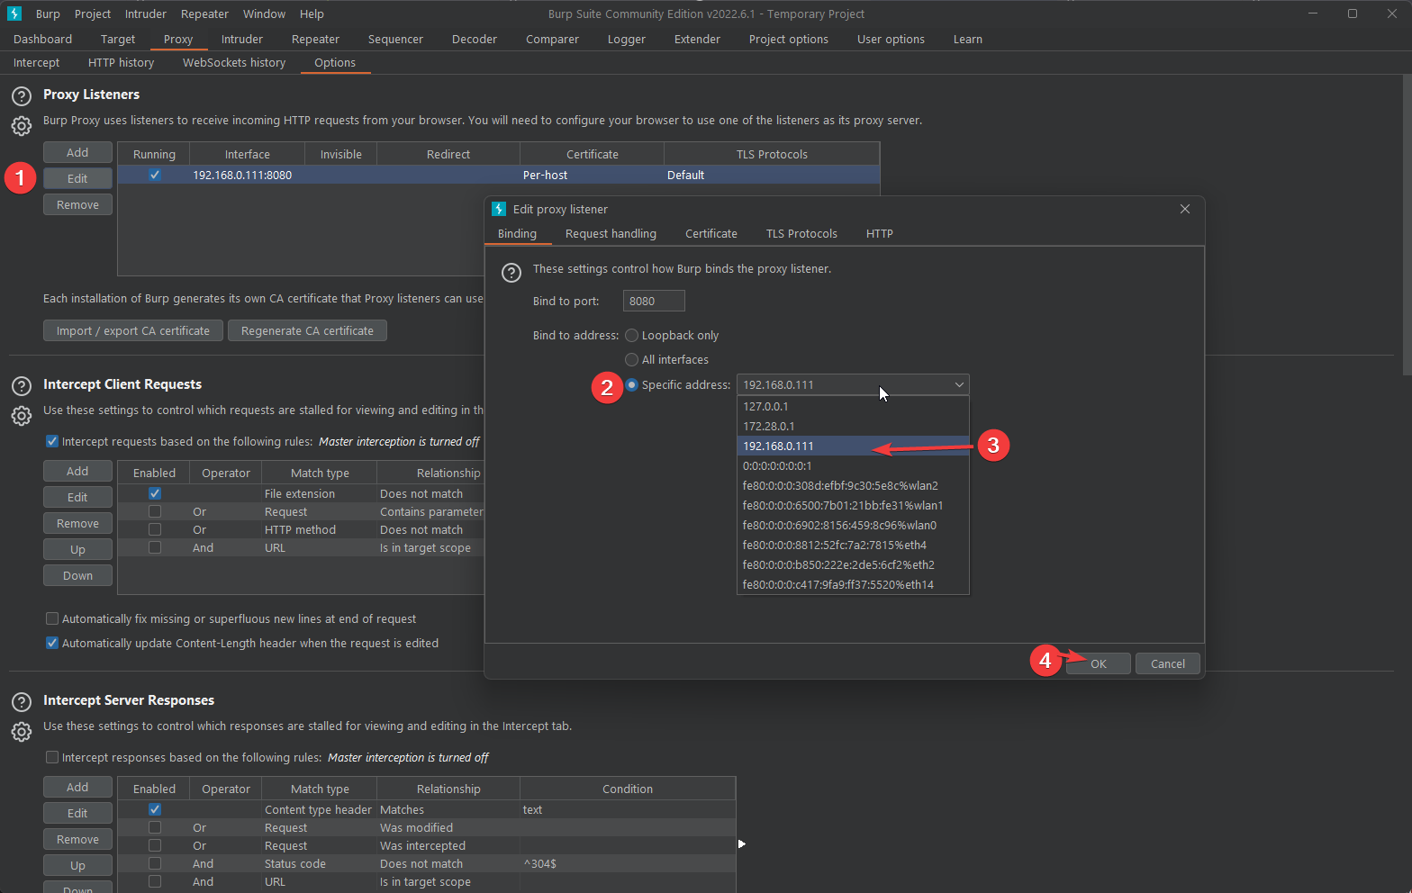Toggle File extension rule enabled checkbox
Image resolution: width=1412 pixels, height=893 pixels.
point(155,493)
